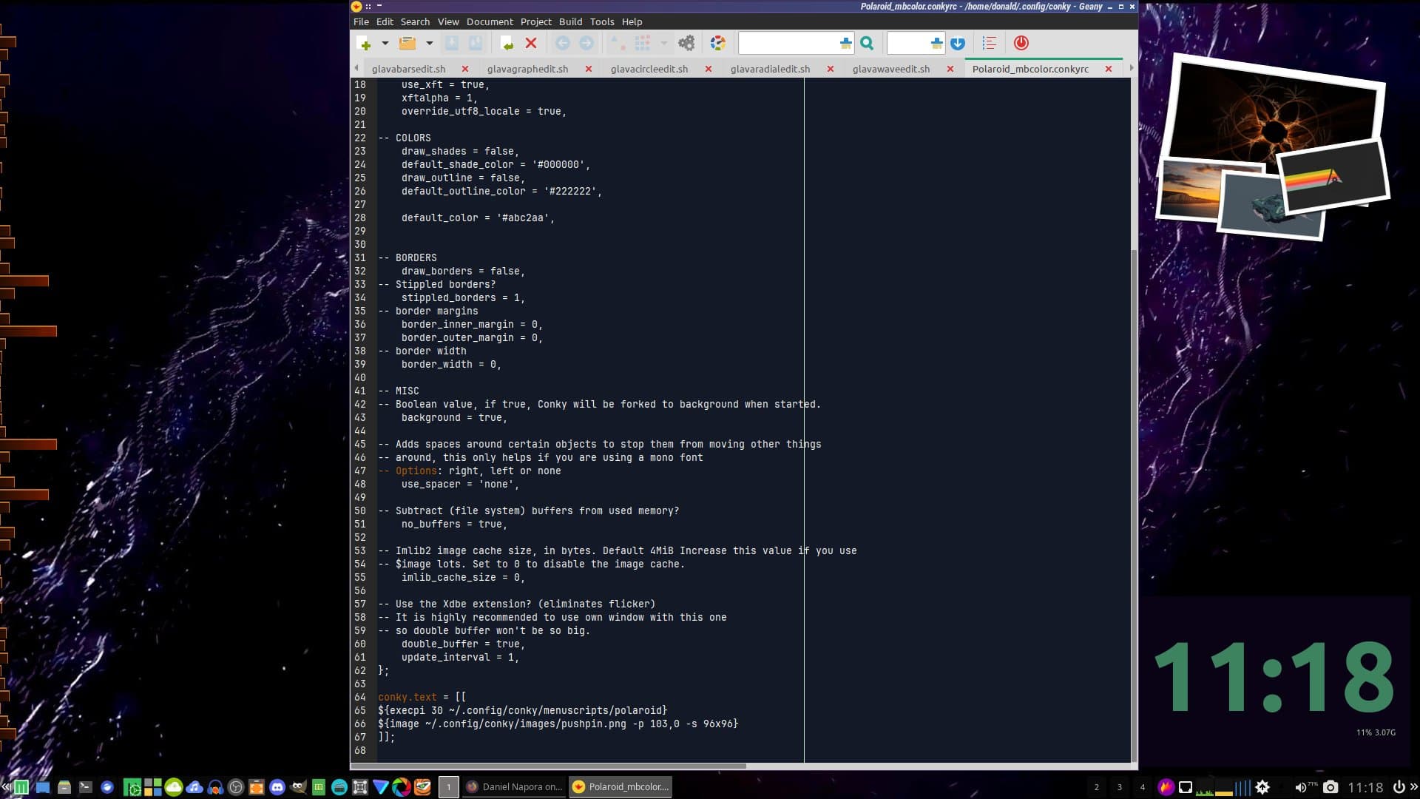Expand the recent files dropdown arrow
This screenshot has height=799, width=1420.
[429, 44]
